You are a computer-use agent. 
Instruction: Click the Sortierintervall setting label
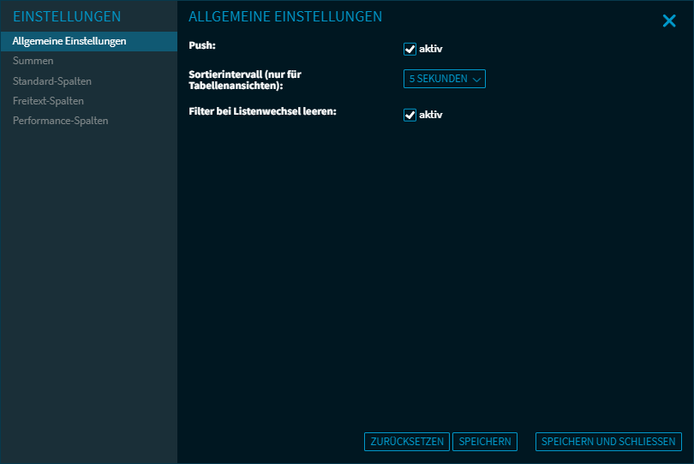pyautogui.click(x=244, y=80)
